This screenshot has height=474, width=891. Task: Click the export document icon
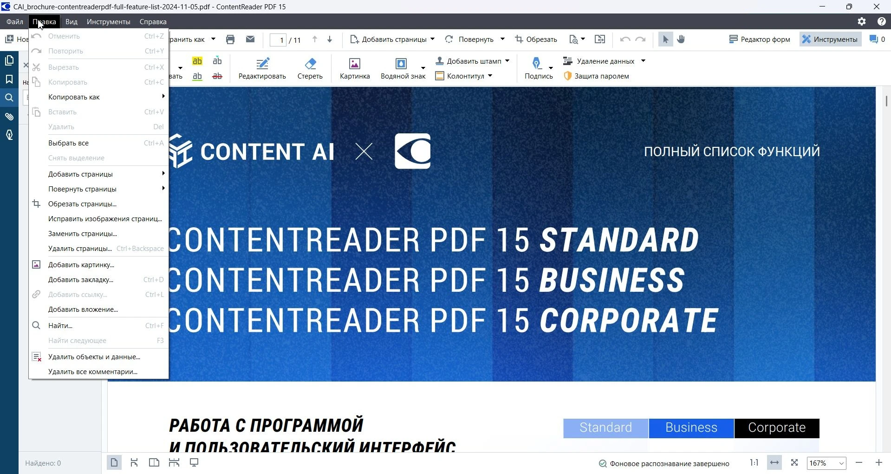(x=600, y=39)
